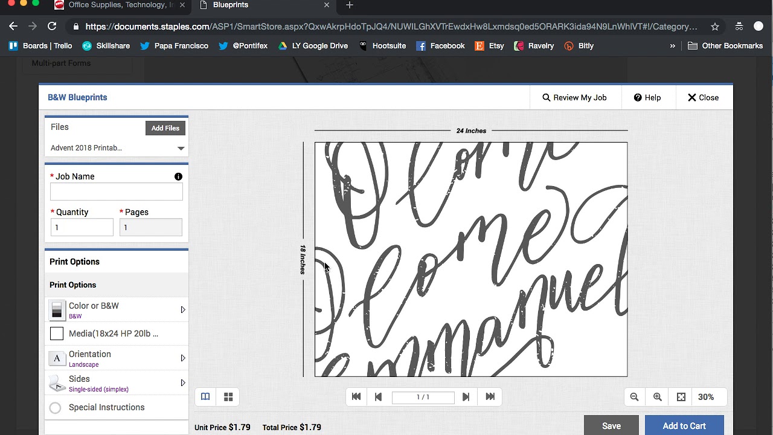Bookmark this page with the star icon
Screen dimensions: 773x435
(x=715, y=27)
